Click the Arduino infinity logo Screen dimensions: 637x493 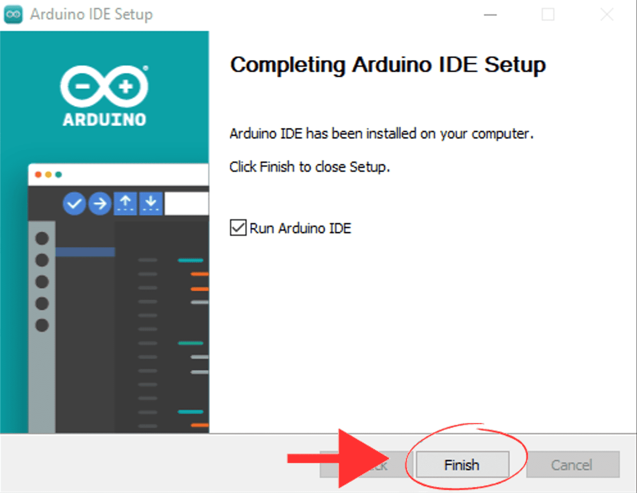[x=104, y=86]
